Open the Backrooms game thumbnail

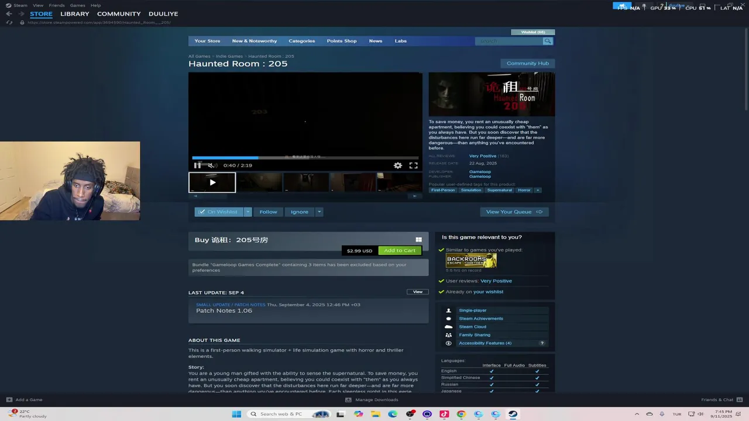pos(471,261)
